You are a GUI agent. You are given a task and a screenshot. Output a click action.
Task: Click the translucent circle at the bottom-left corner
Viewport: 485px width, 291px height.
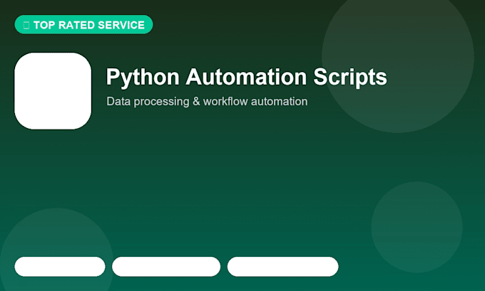pos(56,250)
